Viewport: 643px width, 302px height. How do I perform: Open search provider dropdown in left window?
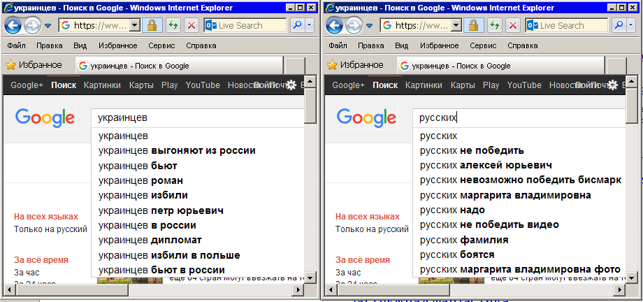pyautogui.click(x=309, y=26)
